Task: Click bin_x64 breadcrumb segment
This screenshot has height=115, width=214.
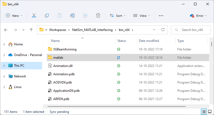Action: coord(124,30)
